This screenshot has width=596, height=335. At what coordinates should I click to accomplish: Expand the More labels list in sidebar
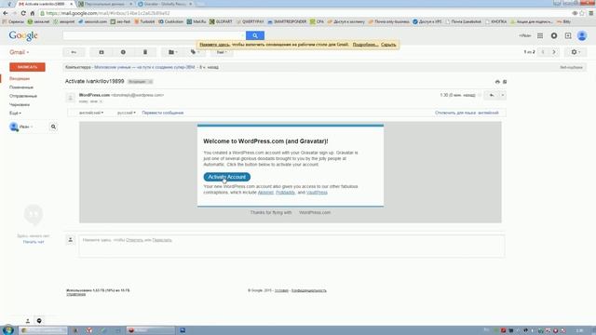15,114
